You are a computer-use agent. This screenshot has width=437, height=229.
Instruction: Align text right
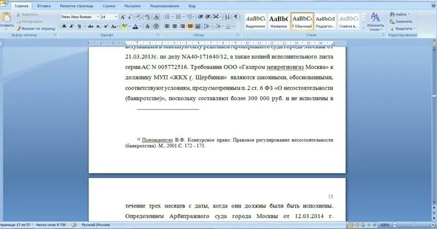coord(182,26)
